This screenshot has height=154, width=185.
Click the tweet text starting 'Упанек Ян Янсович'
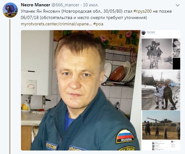coord(96,14)
